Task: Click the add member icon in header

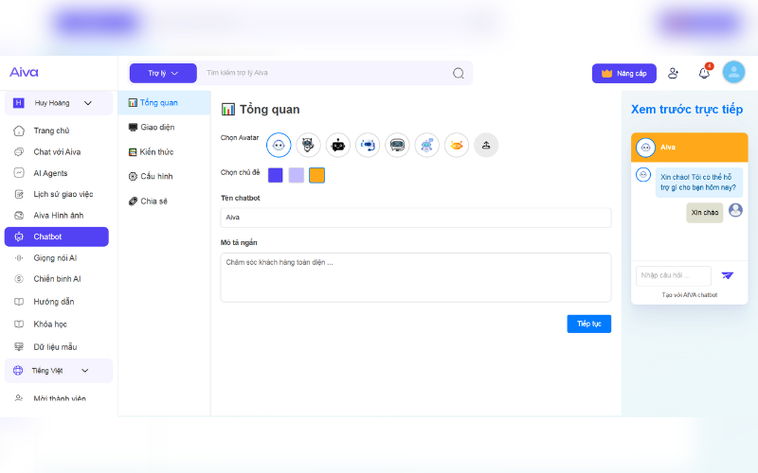Action: pyautogui.click(x=673, y=73)
